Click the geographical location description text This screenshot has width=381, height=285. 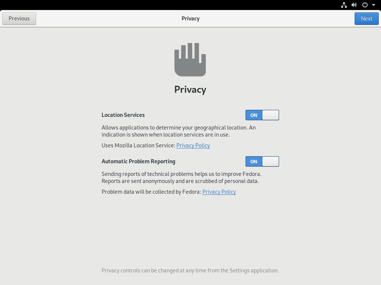click(x=179, y=131)
